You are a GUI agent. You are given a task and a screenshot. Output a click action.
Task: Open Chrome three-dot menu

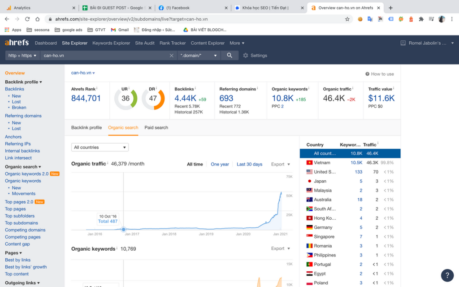452,19
